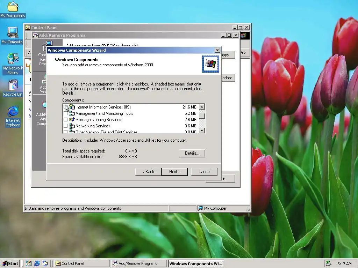Launch Internet Explorer from quick launch
358x268 pixels.
pos(36,263)
